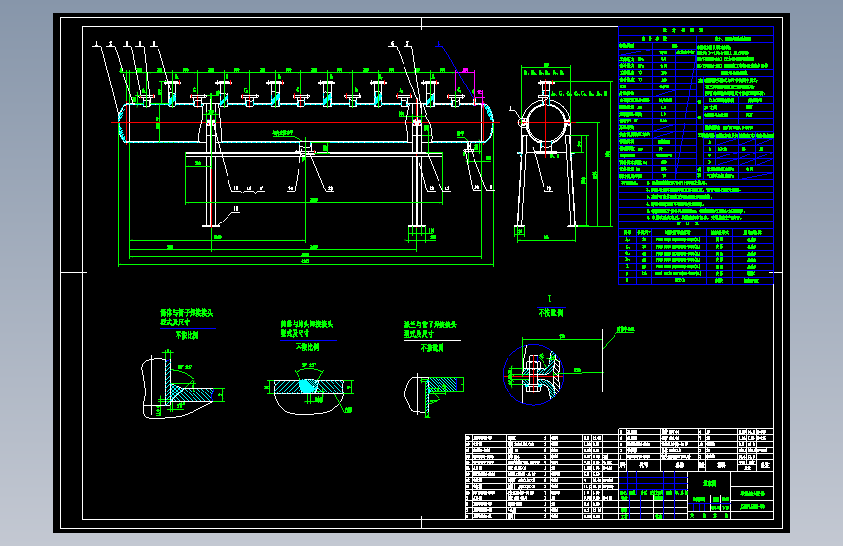Viewport: 843px width, 546px height.
Task: Click the flange-to-pipe weld section drawing
Action: pyautogui.click(x=434, y=394)
